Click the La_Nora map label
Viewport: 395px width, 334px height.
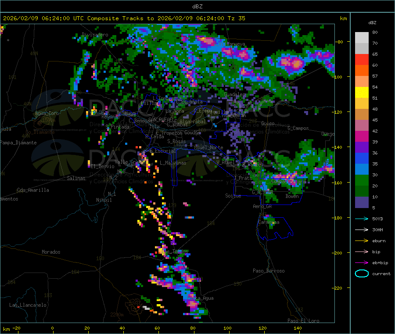[175, 111]
